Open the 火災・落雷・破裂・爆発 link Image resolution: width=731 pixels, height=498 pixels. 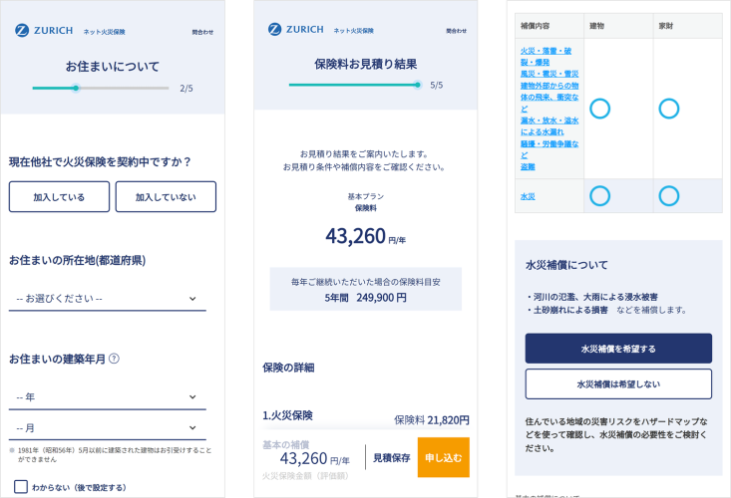click(x=546, y=57)
